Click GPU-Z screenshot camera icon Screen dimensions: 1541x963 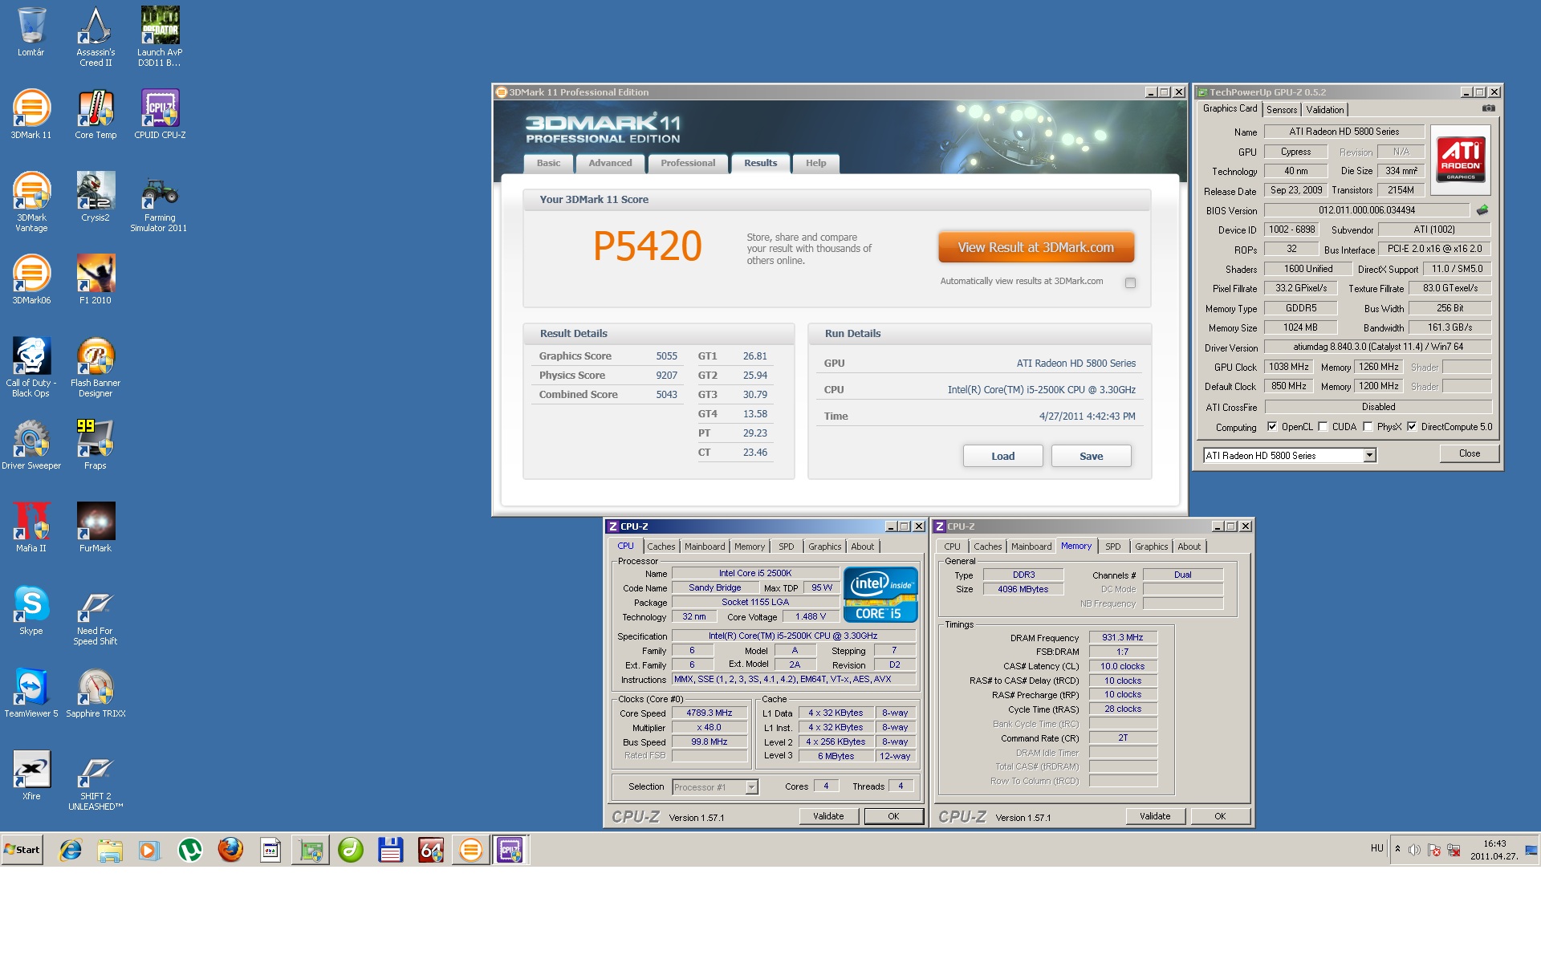[1488, 108]
